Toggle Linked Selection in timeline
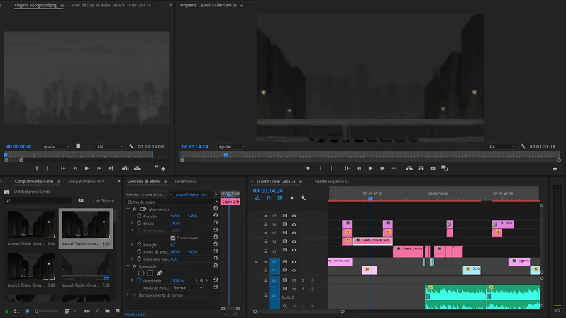This screenshot has width=566, height=318. tap(280, 198)
